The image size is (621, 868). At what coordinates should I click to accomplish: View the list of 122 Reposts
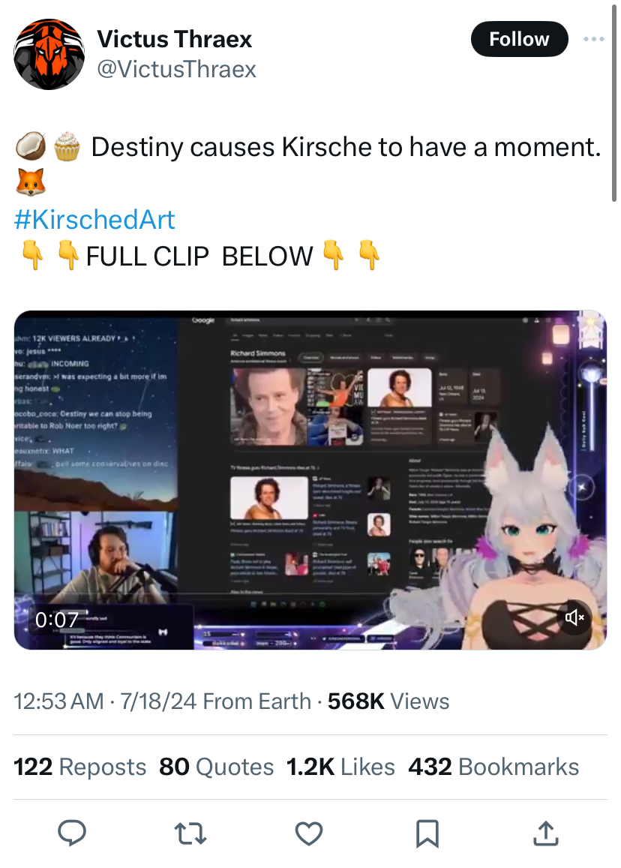click(79, 767)
